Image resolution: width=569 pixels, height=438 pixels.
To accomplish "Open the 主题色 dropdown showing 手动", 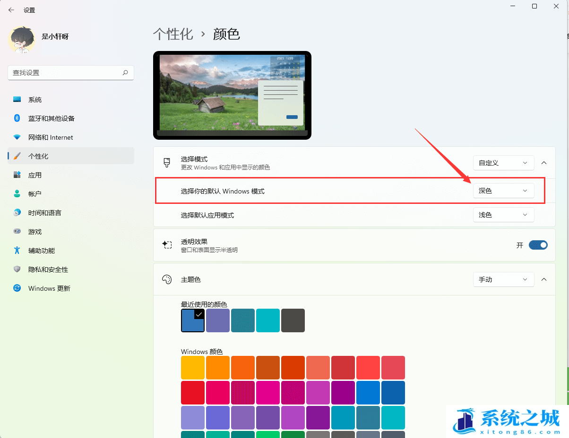I will (503, 279).
